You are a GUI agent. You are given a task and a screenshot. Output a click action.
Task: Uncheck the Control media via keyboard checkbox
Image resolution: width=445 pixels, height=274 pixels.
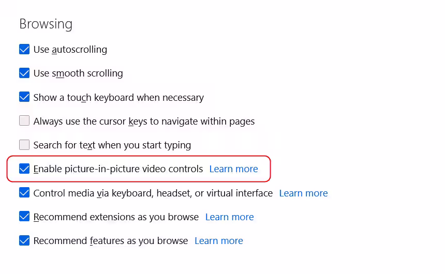(x=24, y=193)
